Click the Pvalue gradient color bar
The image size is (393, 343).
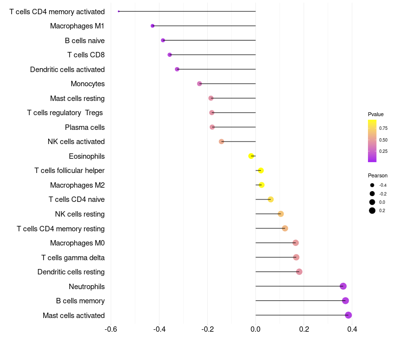click(x=372, y=141)
